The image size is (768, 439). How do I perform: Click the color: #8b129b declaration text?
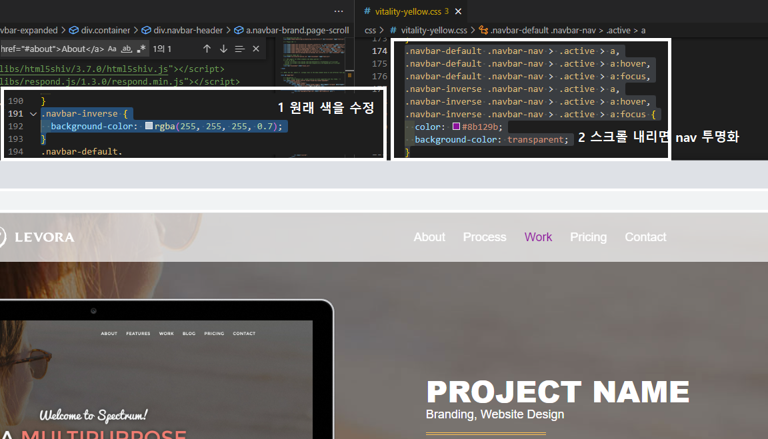pos(459,127)
